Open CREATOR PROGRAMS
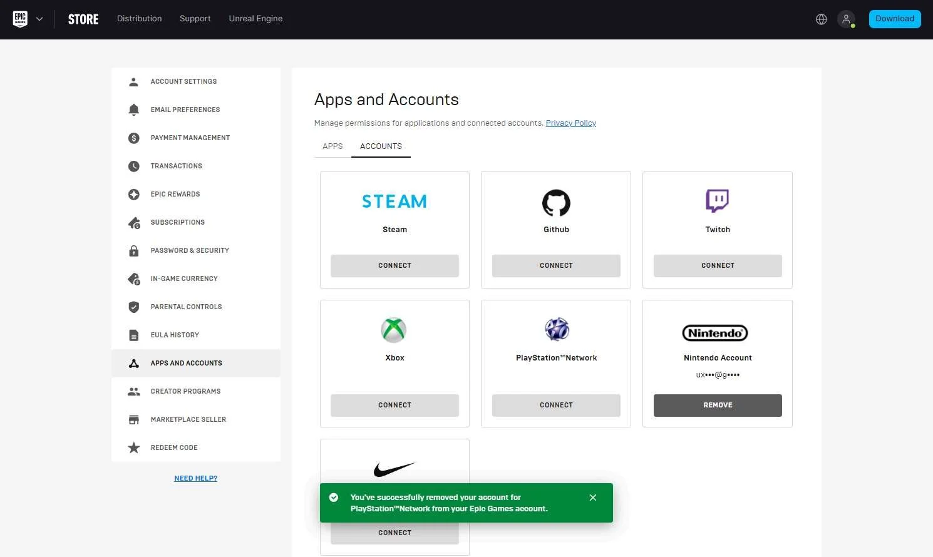This screenshot has height=557, width=933. point(196,392)
